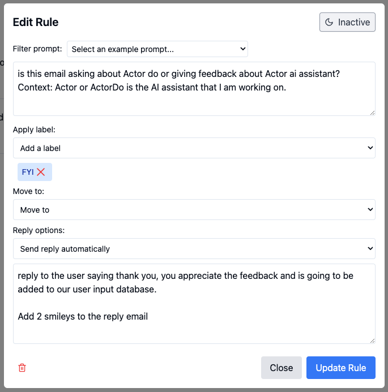Click the Move to label text
The image size is (388, 392).
coord(28,191)
